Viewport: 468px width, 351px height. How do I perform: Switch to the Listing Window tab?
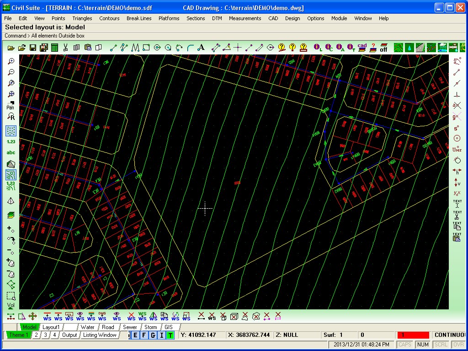click(100, 335)
